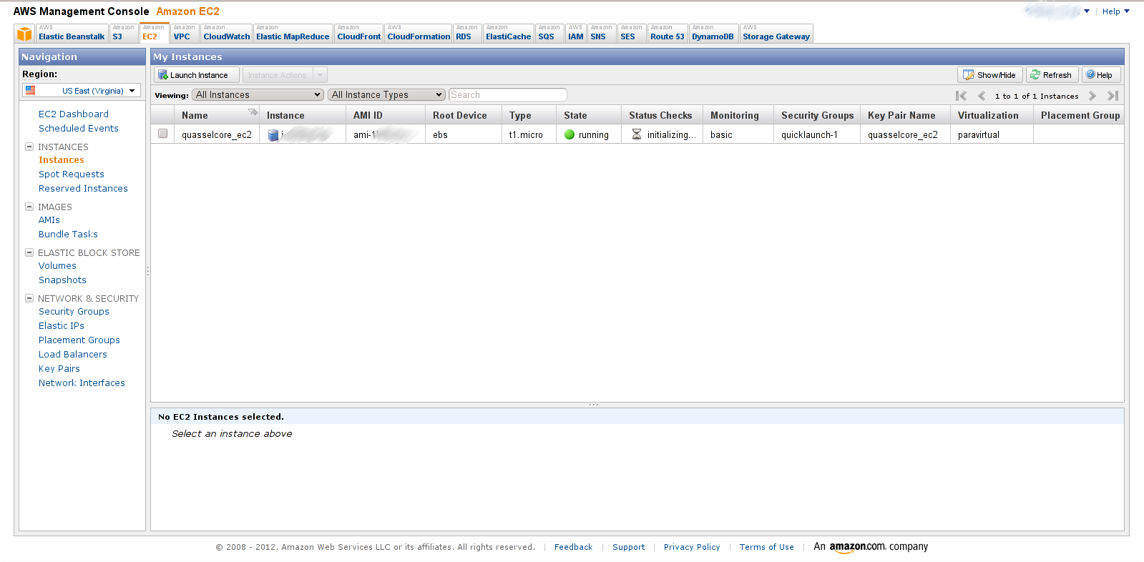Screen dimensions: 1144x562
Task: Click the horizontal pane splitter handle
Action: [594, 405]
